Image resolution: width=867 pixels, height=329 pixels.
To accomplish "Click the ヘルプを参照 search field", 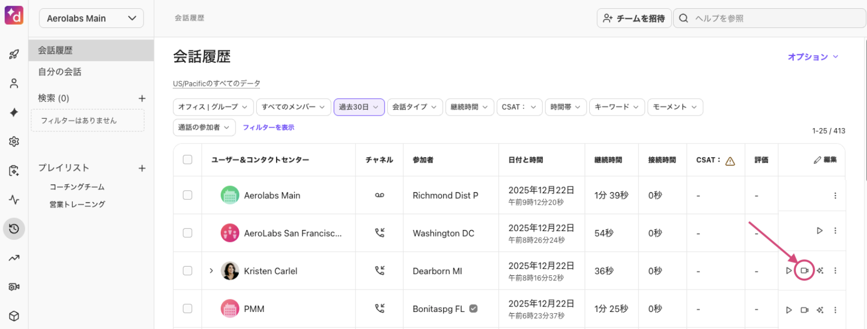I will tap(772, 18).
